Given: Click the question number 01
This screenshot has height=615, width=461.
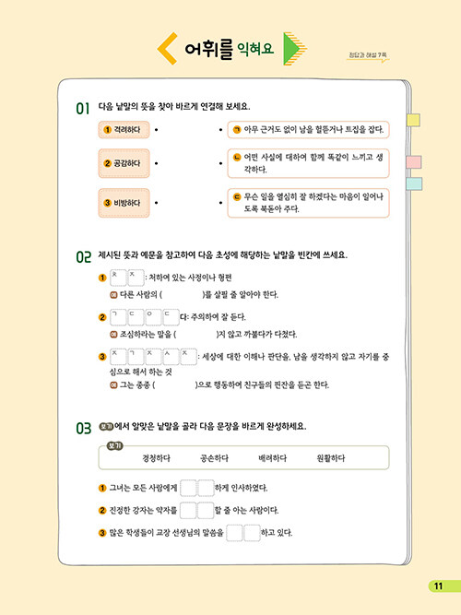Looking at the screenshot, I should 83,108.
